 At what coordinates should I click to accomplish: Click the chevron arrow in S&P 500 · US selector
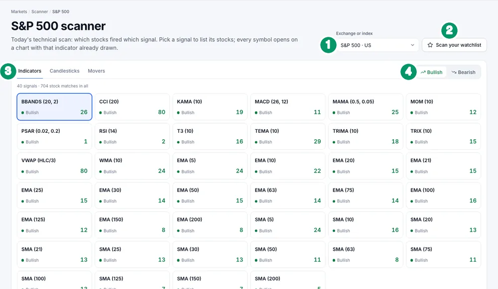point(412,45)
